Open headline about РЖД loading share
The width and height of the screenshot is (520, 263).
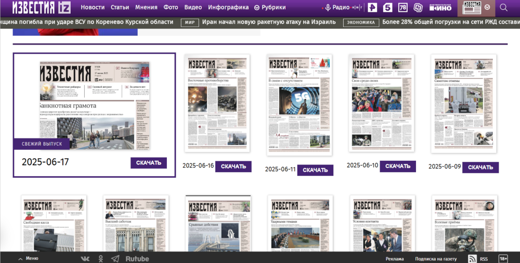451,22
